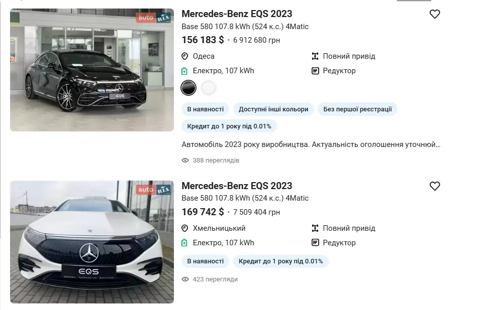Open the second Mercedes-Benz EQS 2023 listing title
Screen dimensions: 484x310
pyautogui.click(x=237, y=186)
